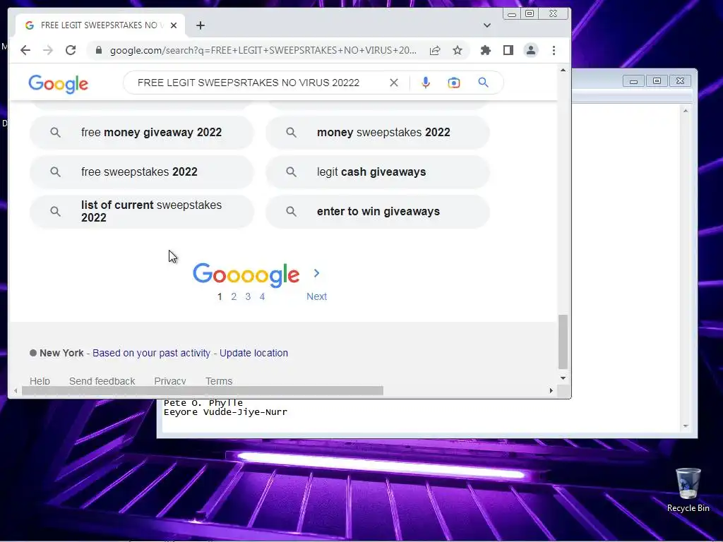Open list of current sweepstakes 2022 suggestion
This screenshot has height=542, width=723.
coord(141,212)
